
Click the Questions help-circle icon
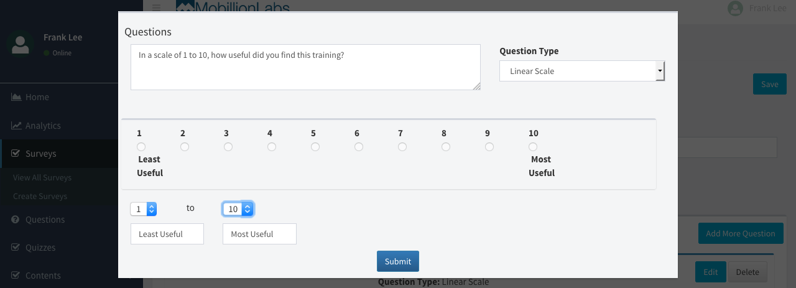[x=17, y=220]
